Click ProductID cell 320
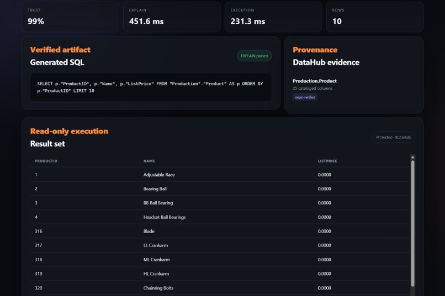Viewport: 445px width, 296px height. [38, 288]
